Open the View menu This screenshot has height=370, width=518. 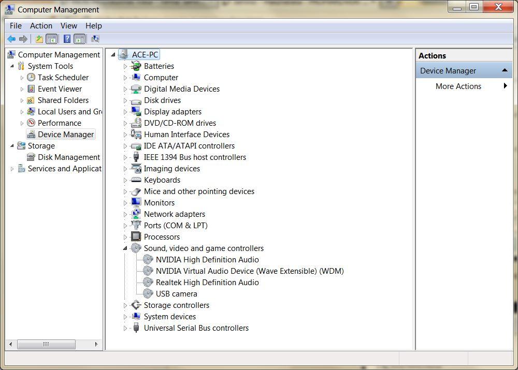[69, 26]
